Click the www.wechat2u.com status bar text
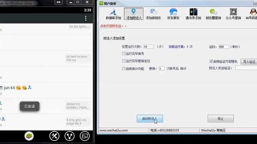The width and height of the screenshot is (257, 144). [113, 130]
